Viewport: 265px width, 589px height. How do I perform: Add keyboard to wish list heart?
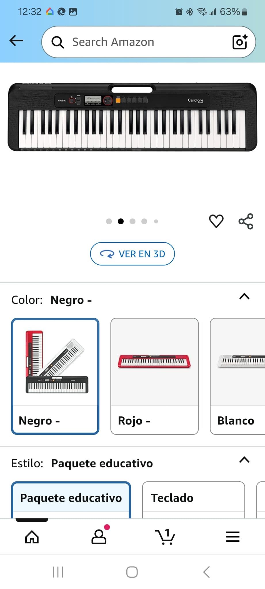pos(216,221)
